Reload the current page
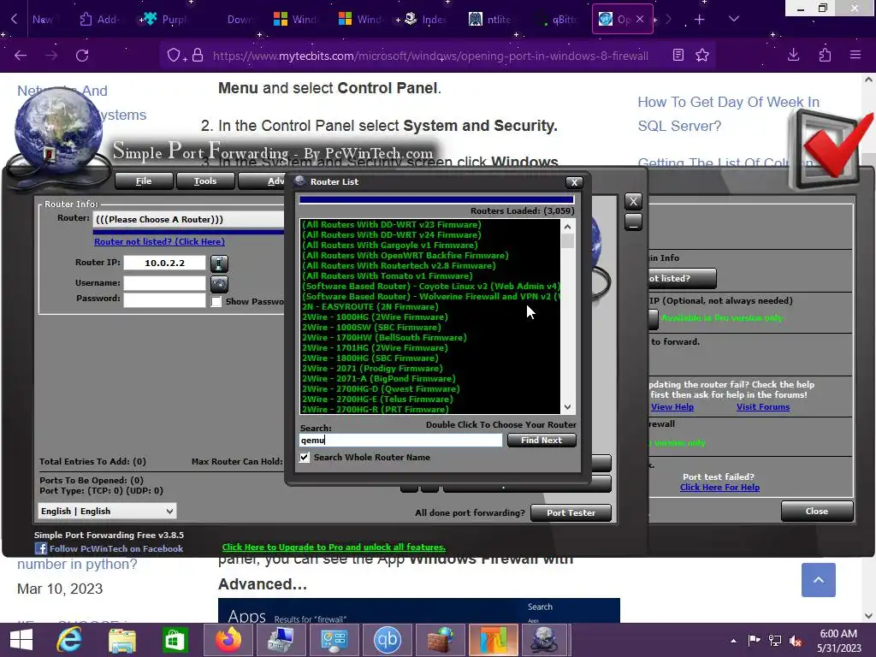This screenshot has width=876, height=657. coord(82,56)
